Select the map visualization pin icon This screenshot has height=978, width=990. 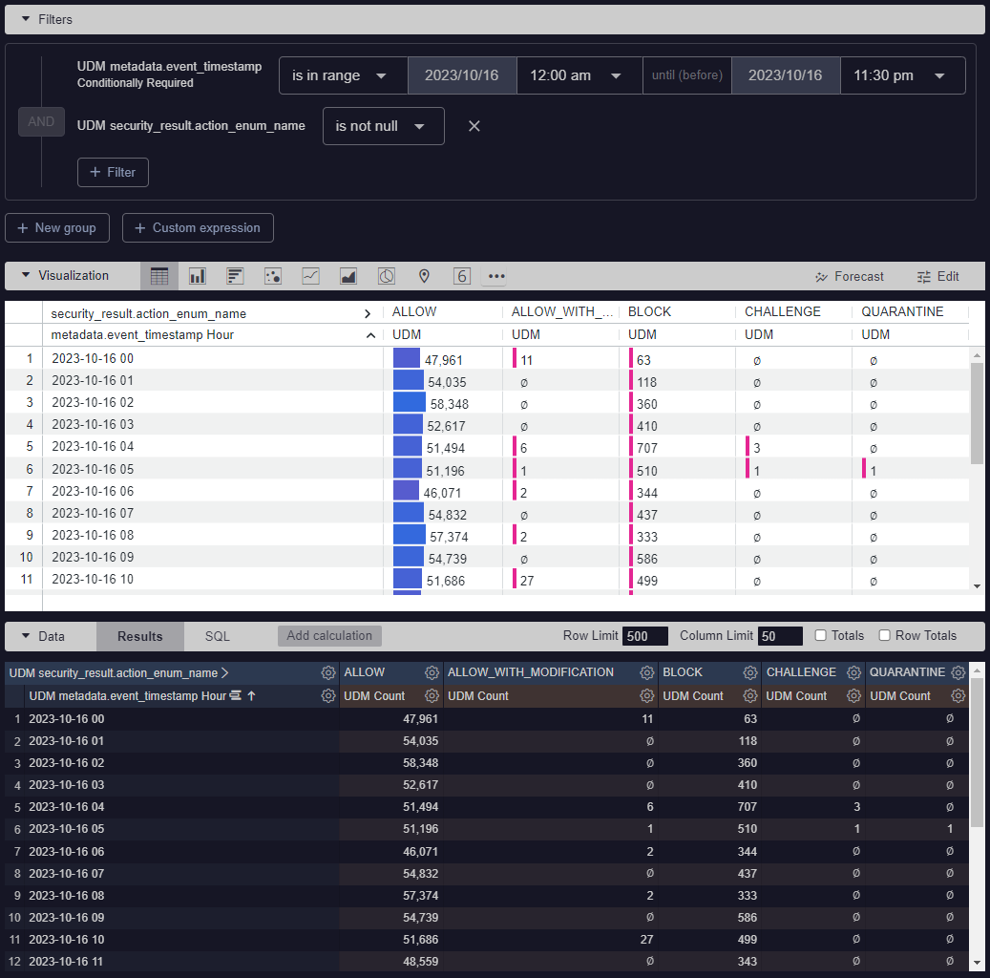pos(424,276)
